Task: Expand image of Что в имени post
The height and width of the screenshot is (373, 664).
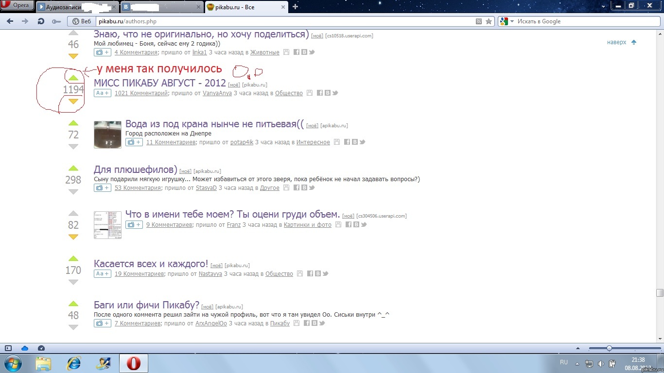Action: point(134,225)
